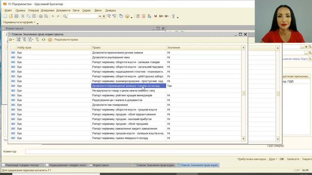Click the disable filter crossed funnel icon
The width and height of the screenshot is (312, 175).
point(37,40)
